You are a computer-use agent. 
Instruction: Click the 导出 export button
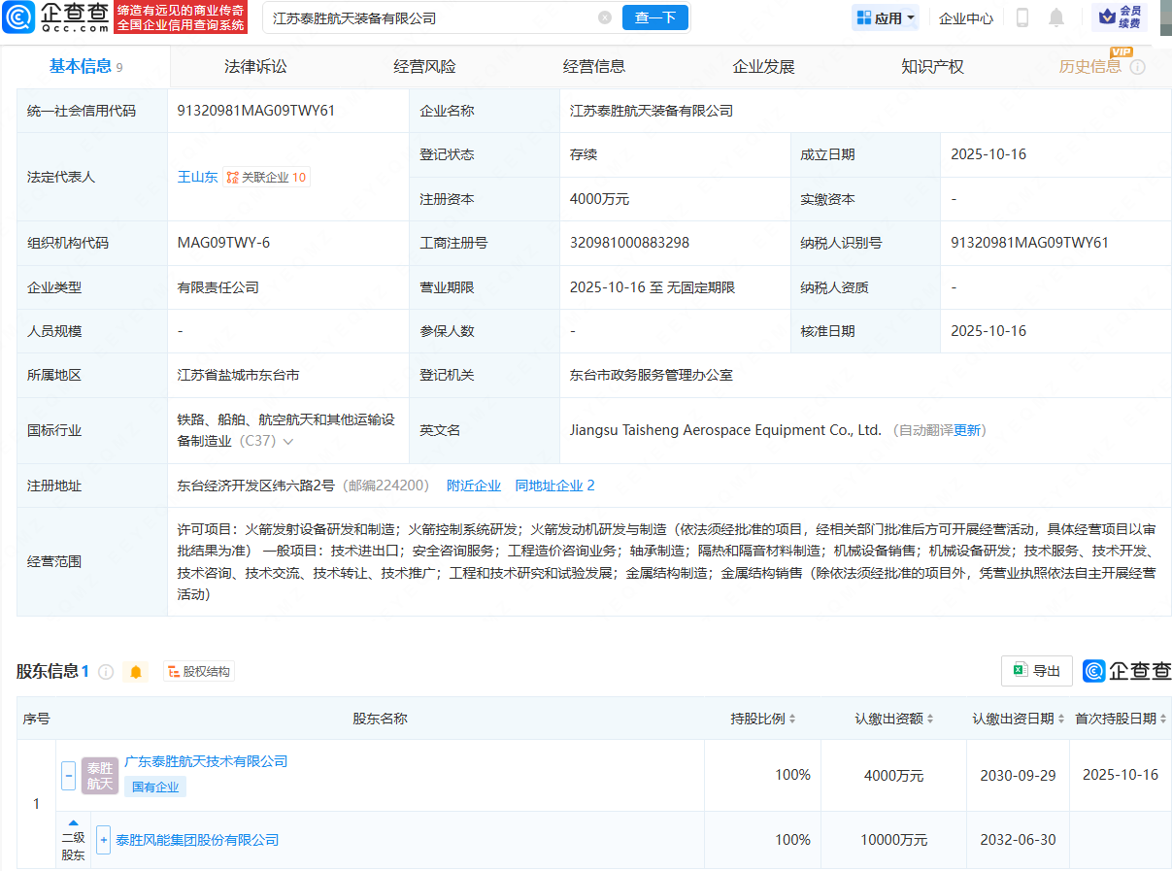coord(1036,671)
